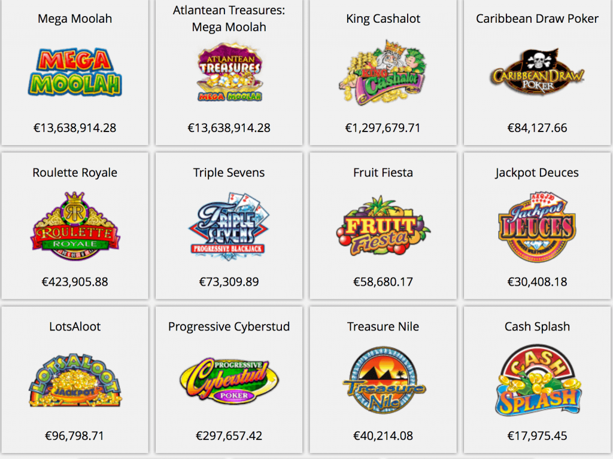Select the €17,975.45 Cash Splash jackpot amount
The height and width of the screenshot is (459, 613).
[537, 436]
